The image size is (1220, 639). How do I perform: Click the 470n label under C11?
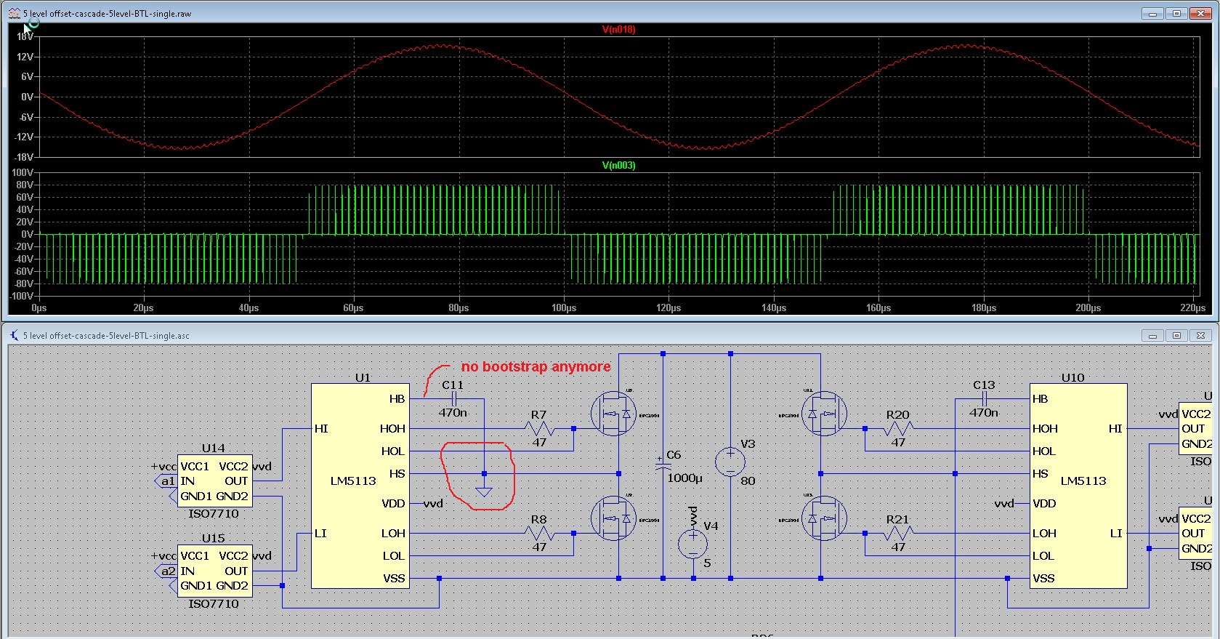click(x=453, y=413)
